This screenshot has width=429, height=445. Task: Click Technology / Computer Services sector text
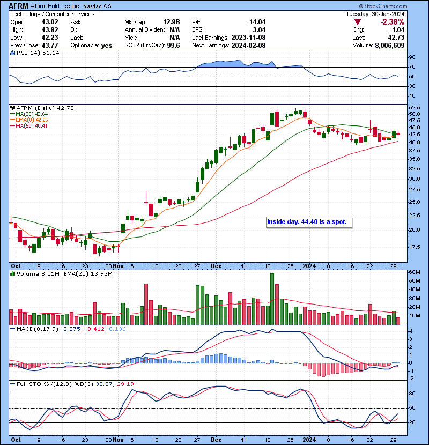coord(53,14)
